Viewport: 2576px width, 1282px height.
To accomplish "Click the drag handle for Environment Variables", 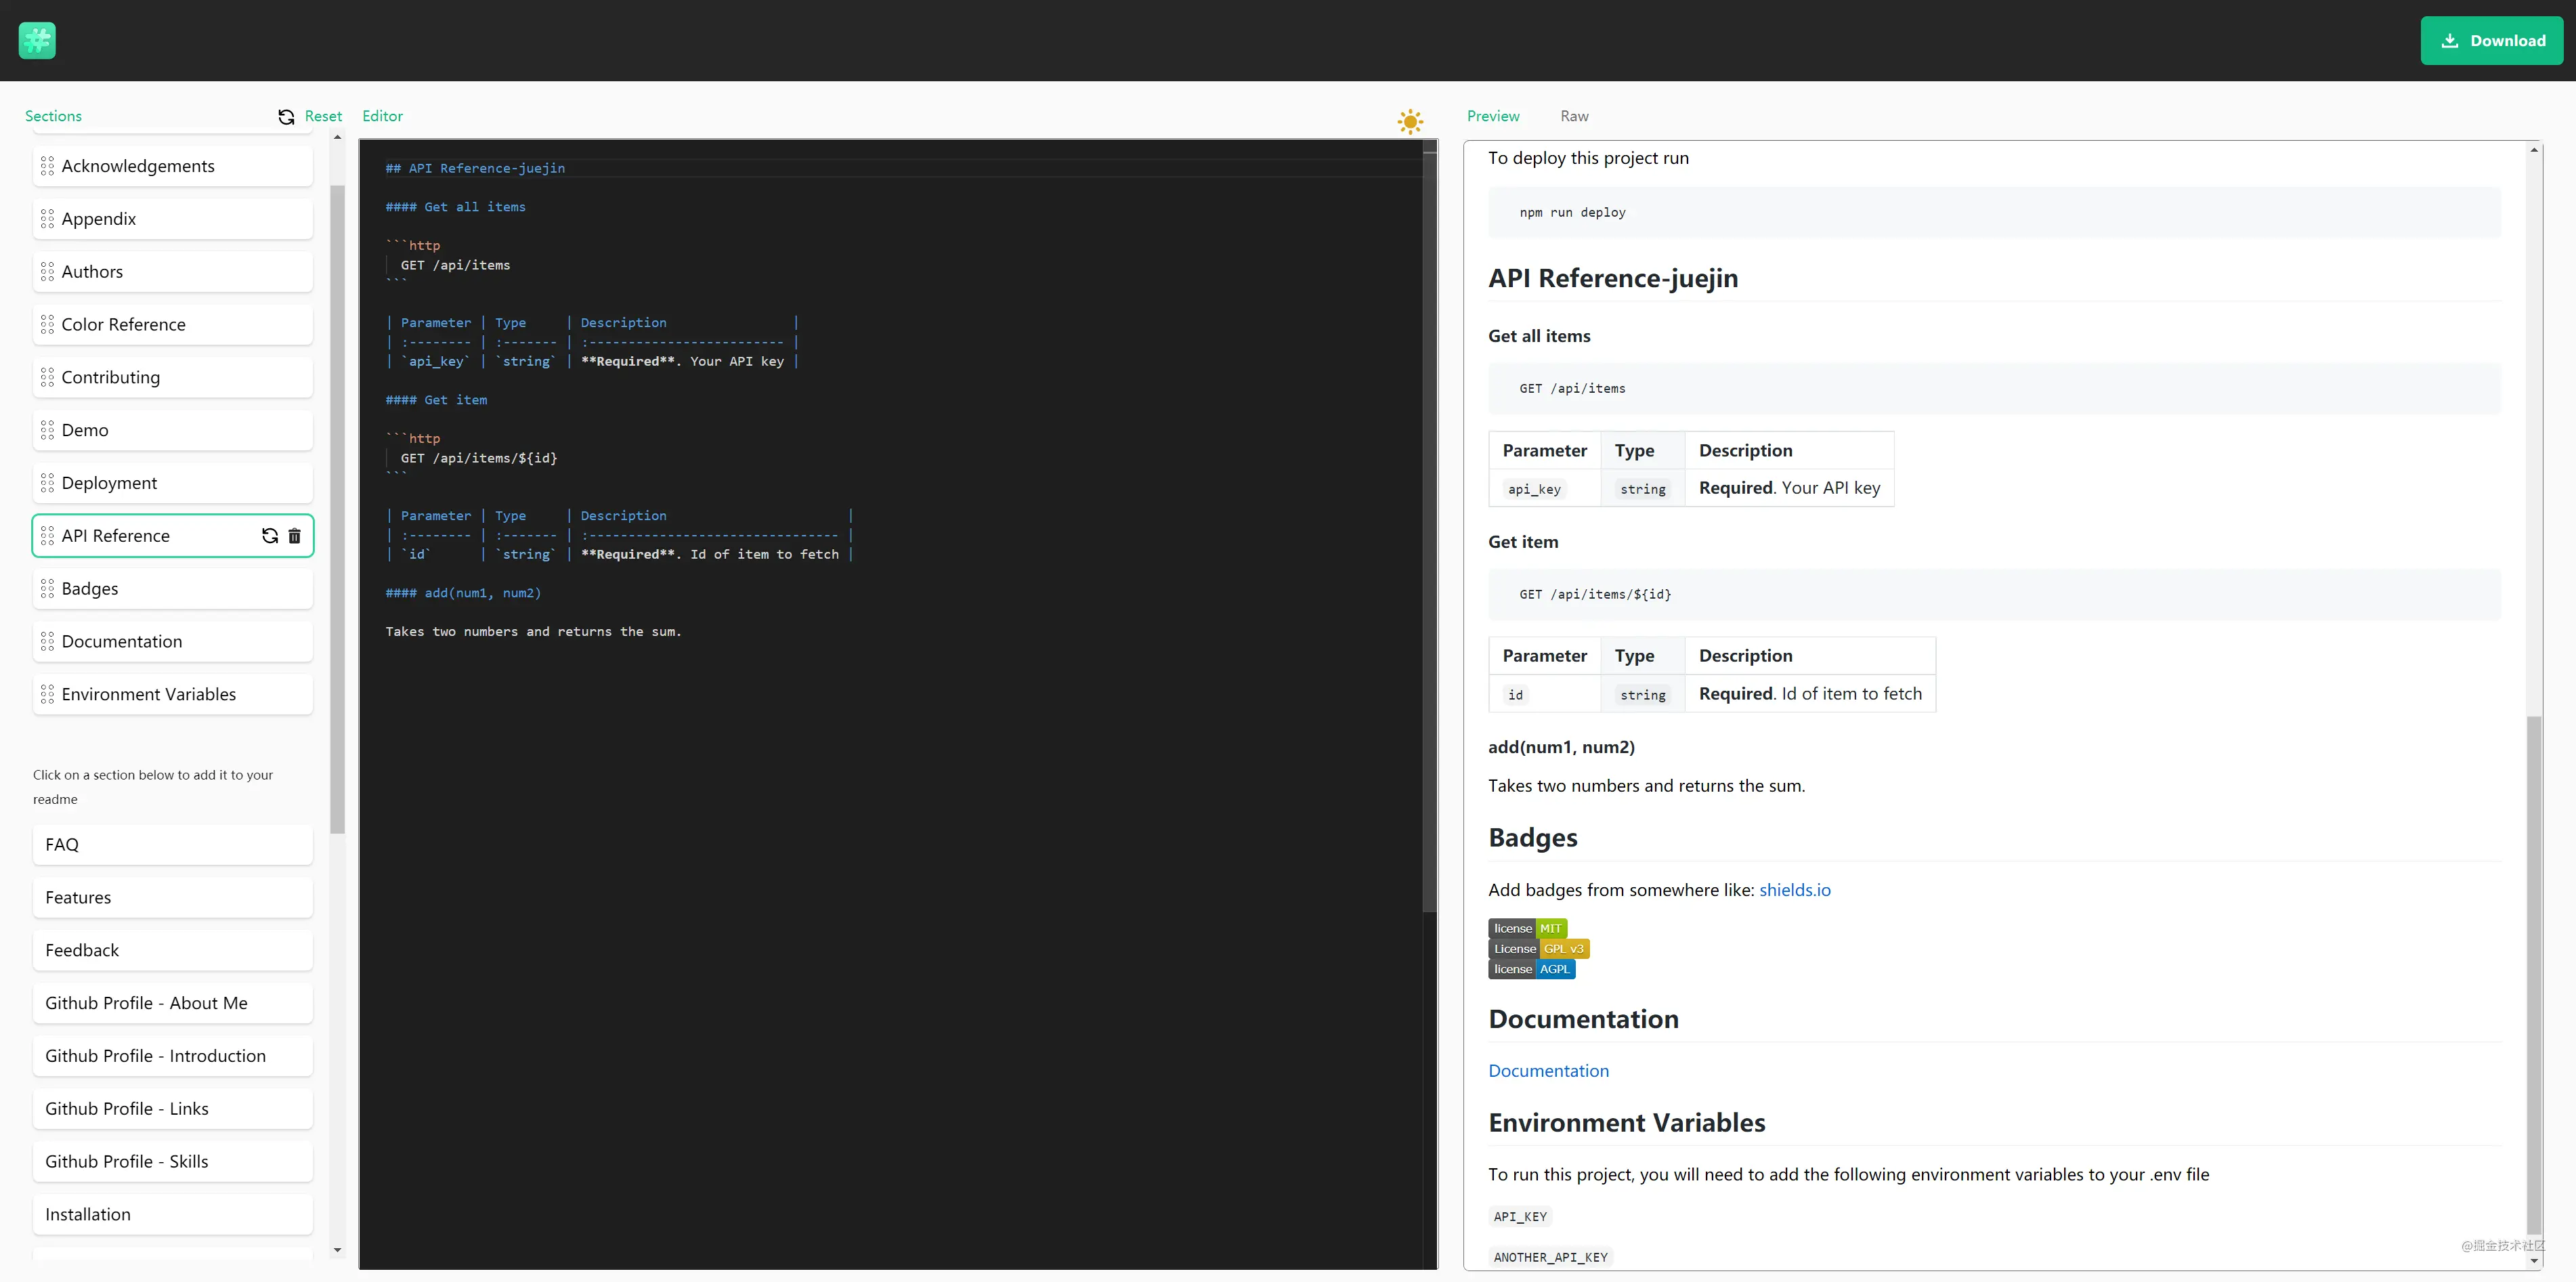I will coord(47,695).
